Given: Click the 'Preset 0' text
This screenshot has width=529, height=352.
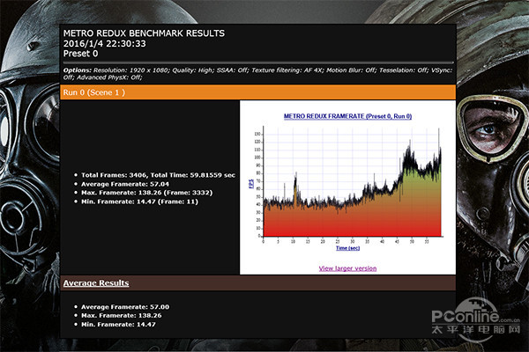Looking at the screenshot, I should 80,54.
